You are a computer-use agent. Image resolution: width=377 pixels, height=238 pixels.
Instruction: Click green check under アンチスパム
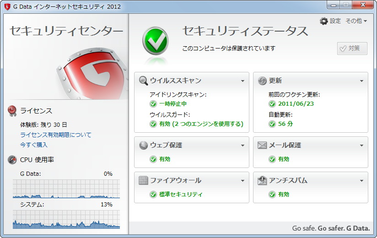coord(272,194)
